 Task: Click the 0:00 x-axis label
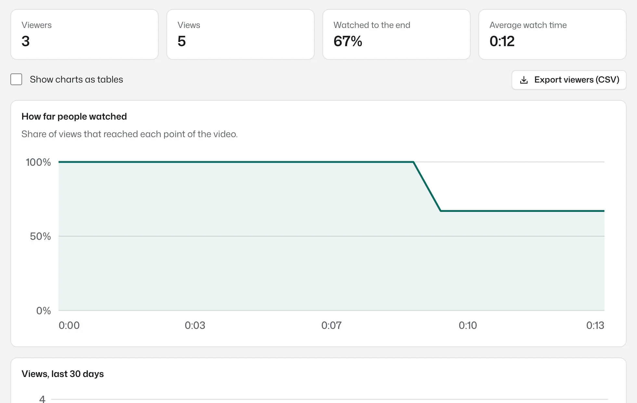click(x=69, y=325)
